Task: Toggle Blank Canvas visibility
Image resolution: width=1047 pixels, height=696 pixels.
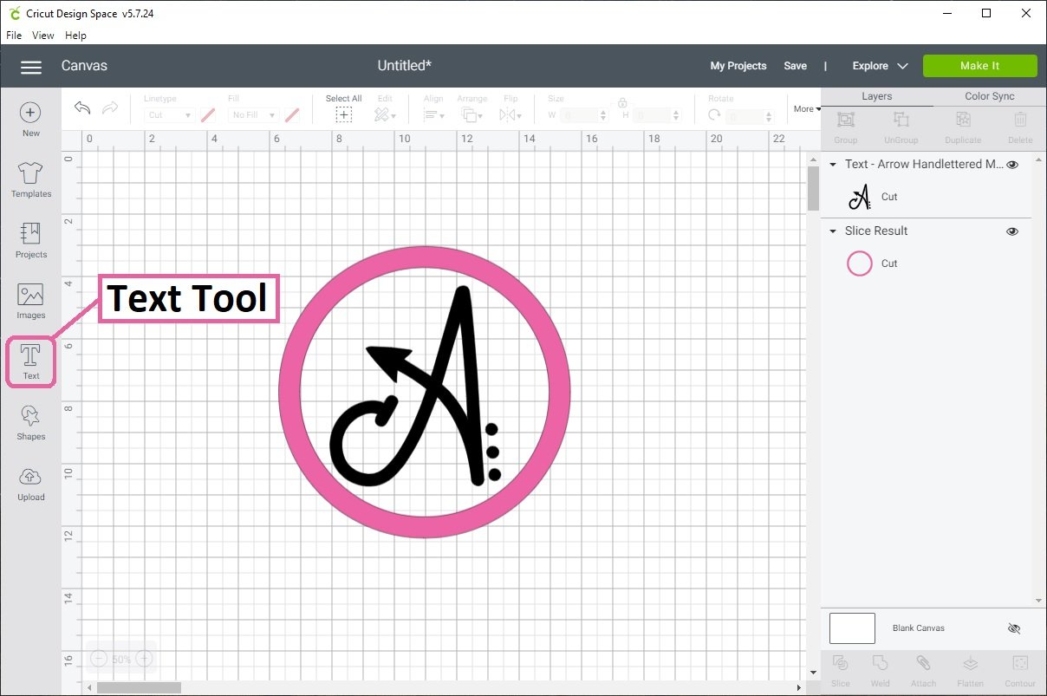Action: [x=1014, y=628]
